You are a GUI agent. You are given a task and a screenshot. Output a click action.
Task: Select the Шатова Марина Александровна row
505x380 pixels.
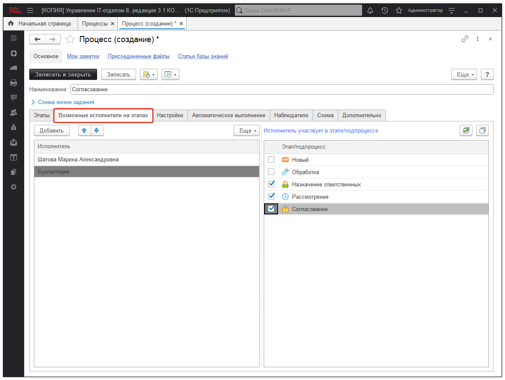pos(78,160)
